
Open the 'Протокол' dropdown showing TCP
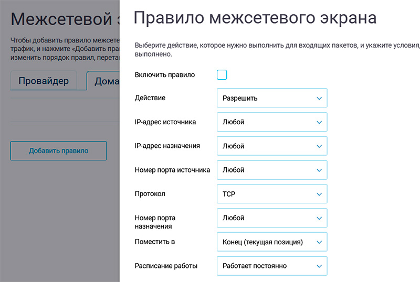[271, 194]
